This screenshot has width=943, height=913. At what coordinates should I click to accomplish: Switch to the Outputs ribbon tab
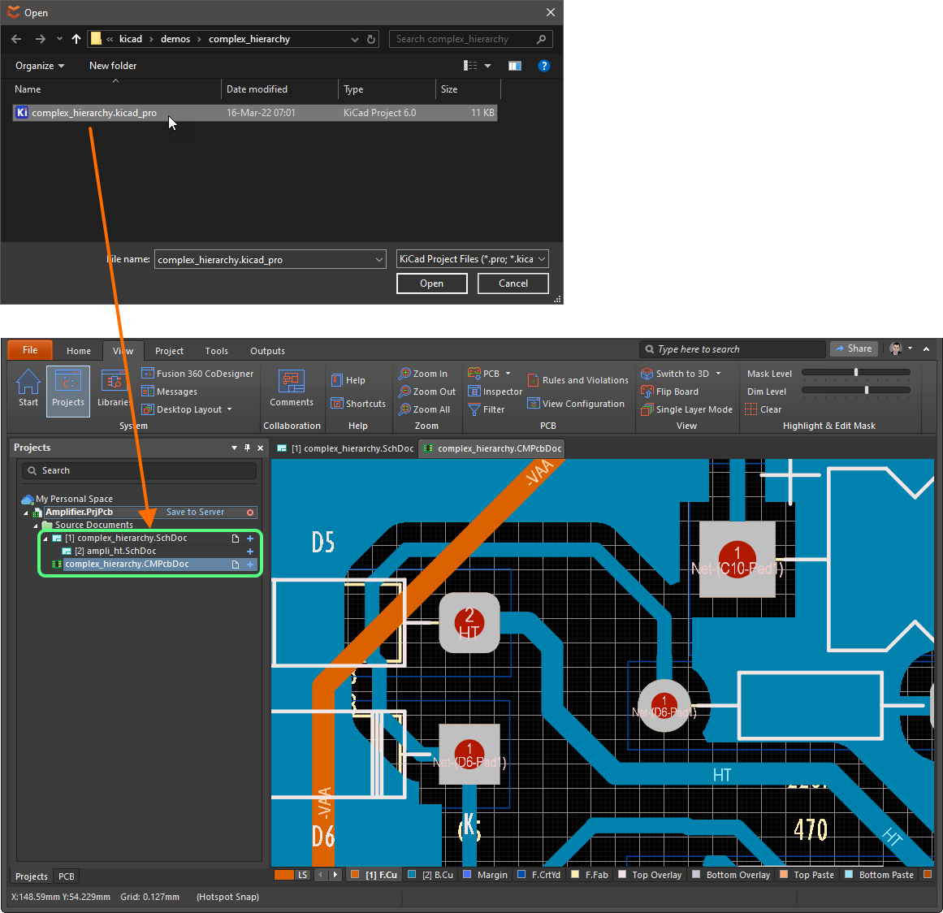[267, 351]
